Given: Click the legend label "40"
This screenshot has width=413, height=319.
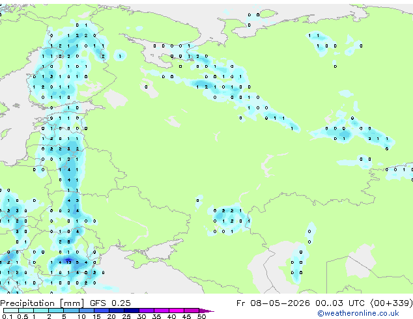Looking at the screenshot, I should point(171,316).
